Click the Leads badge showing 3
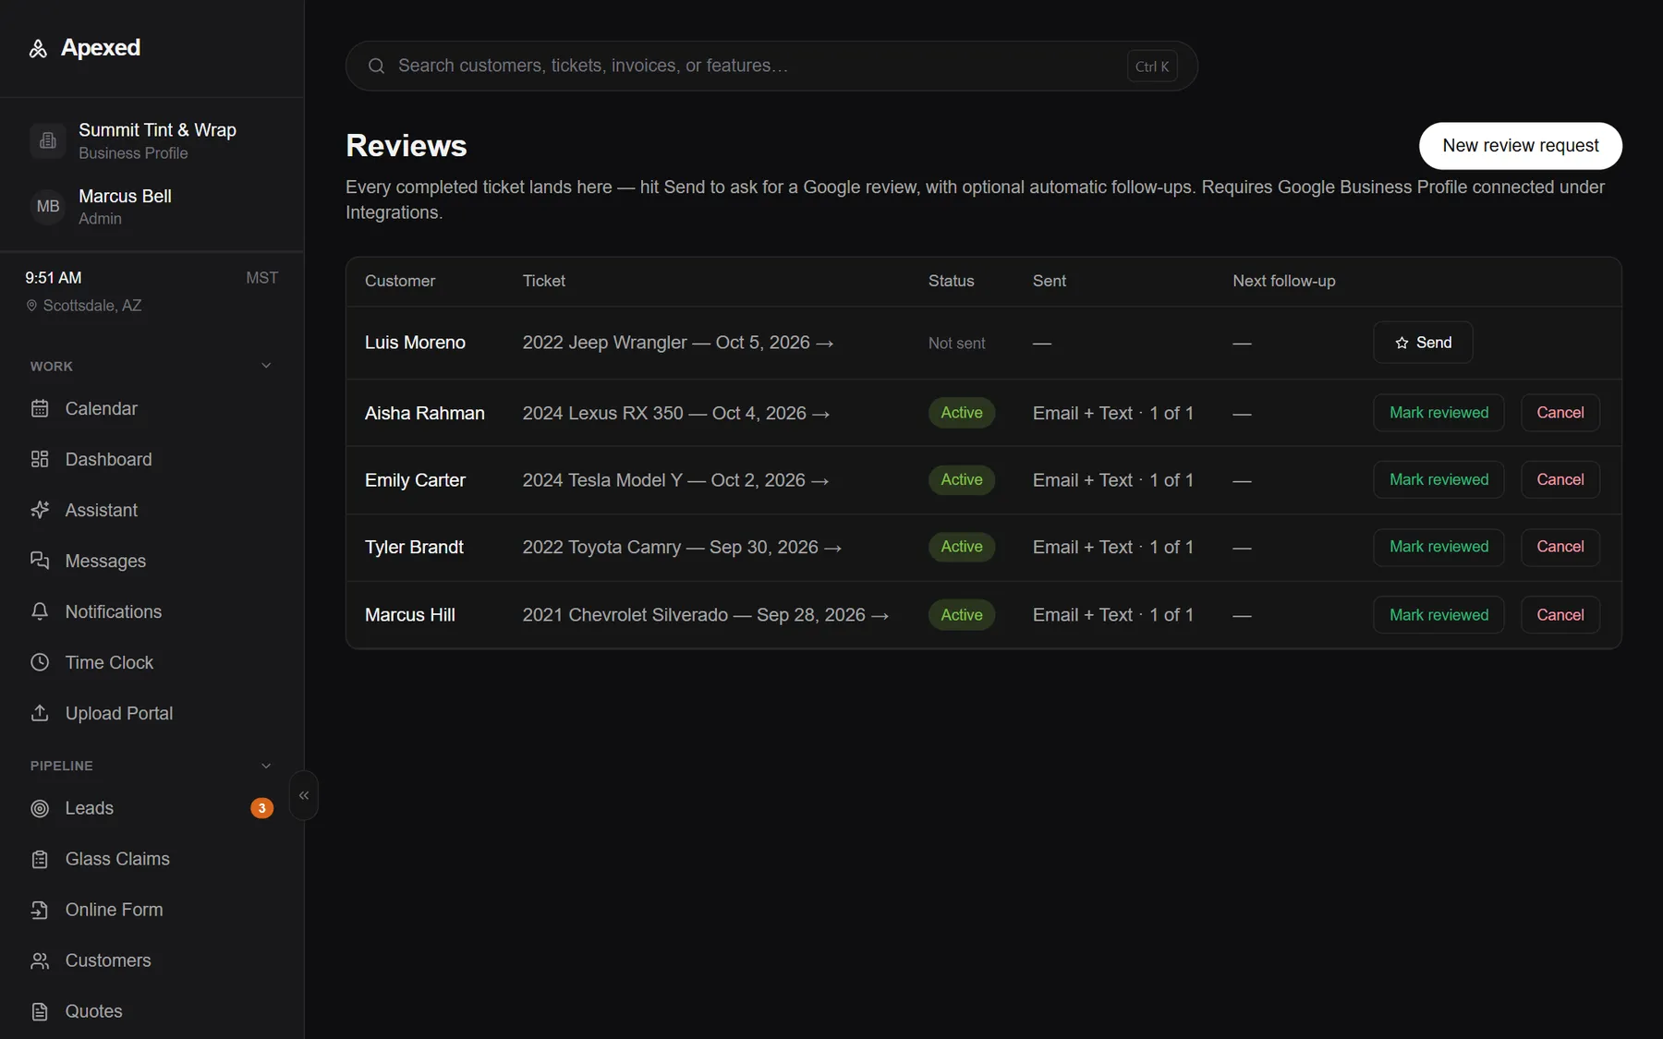 tap(262, 808)
